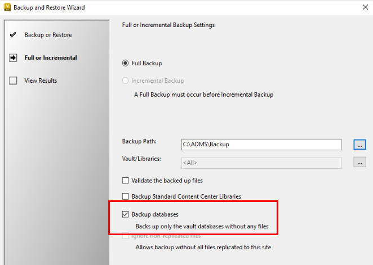The width and height of the screenshot is (373, 265).
Task: Click the empty box icon beside View Results
Action: (13, 80)
